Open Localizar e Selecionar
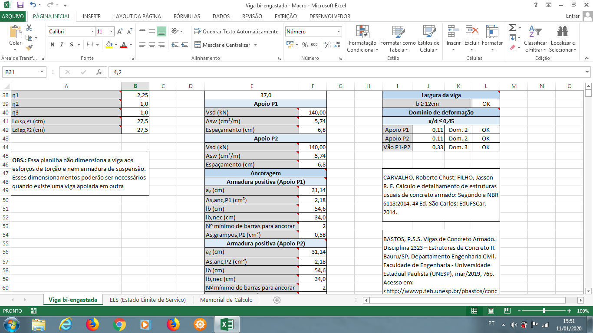The image size is (593, 333). coord(563,39)
